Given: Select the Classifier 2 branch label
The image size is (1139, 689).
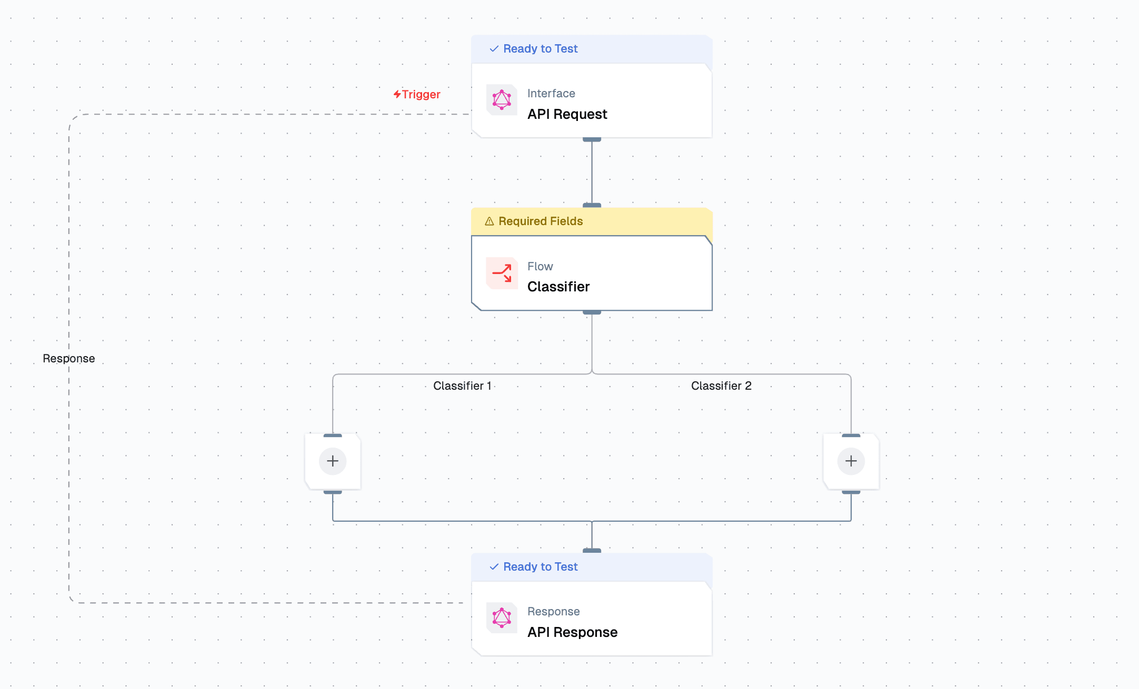Looking at the screenshot, I should click(721, 386).
